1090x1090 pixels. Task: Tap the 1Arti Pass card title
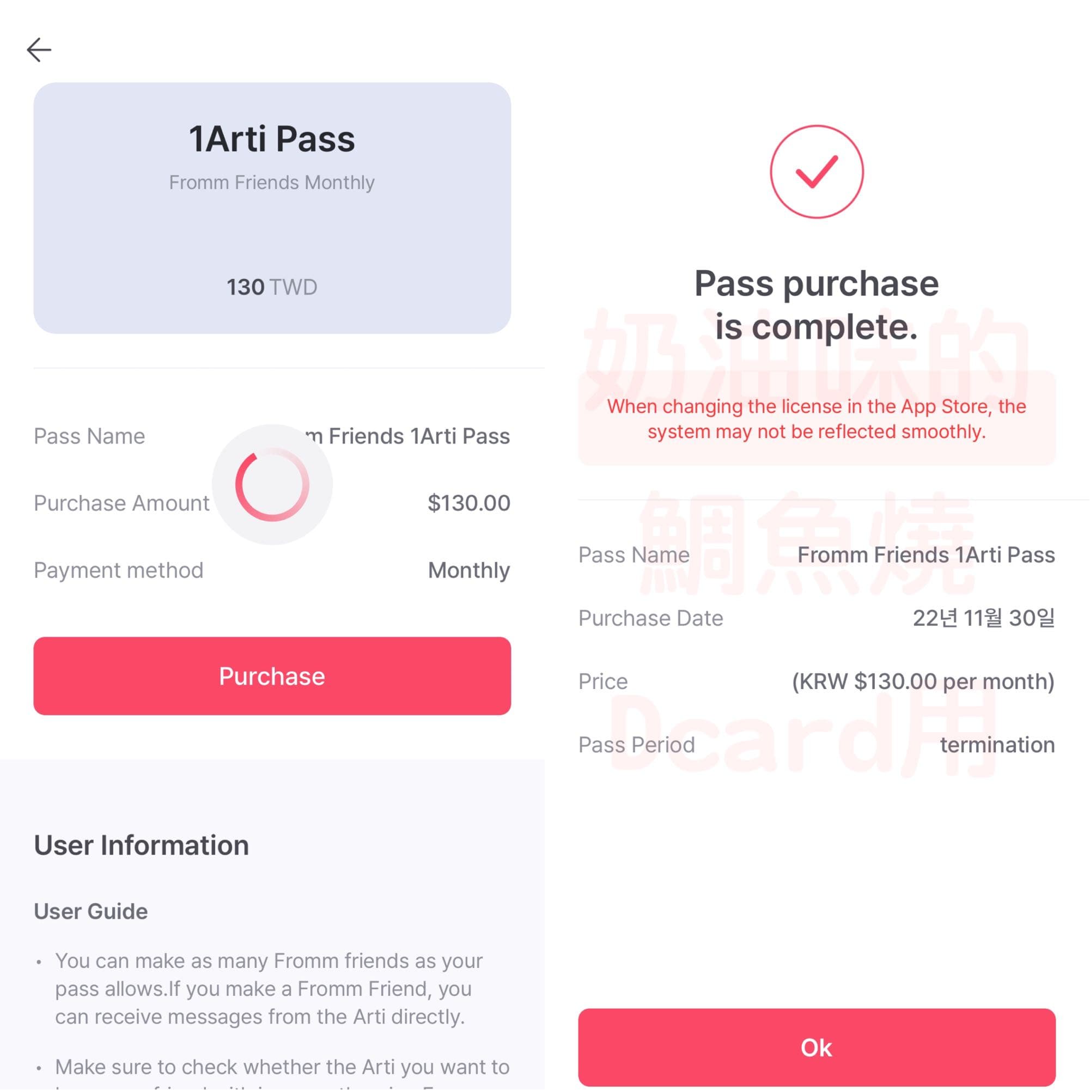pyautogui.click(x=272, y=139)
